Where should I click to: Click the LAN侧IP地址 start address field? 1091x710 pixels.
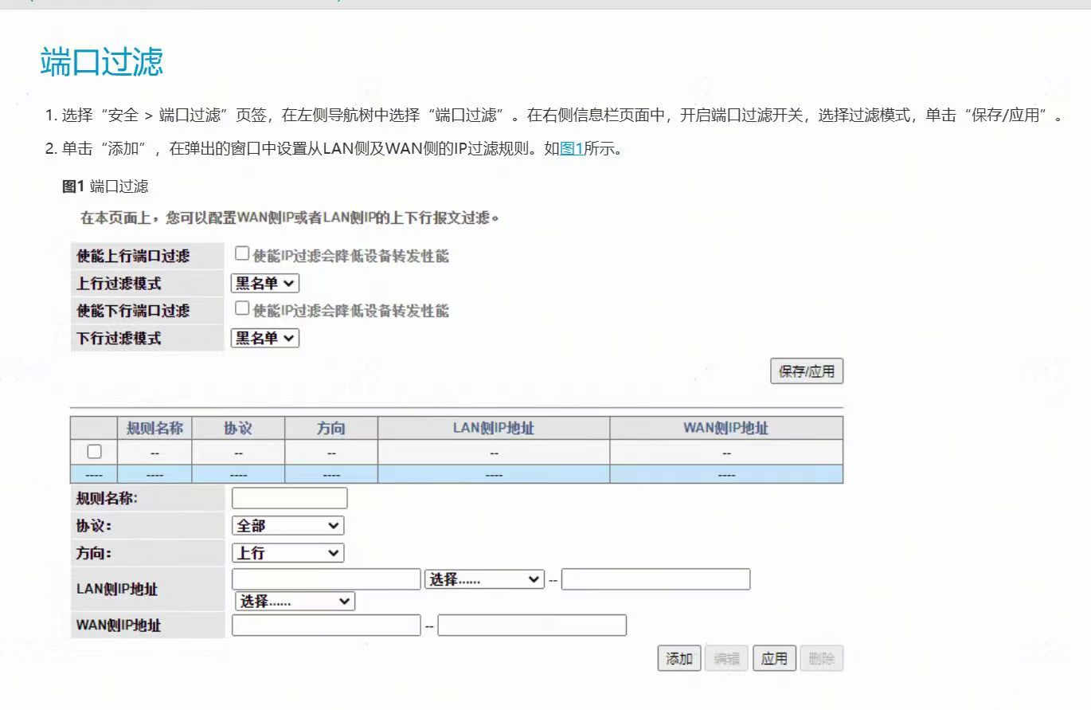click(x=326, y=579)
